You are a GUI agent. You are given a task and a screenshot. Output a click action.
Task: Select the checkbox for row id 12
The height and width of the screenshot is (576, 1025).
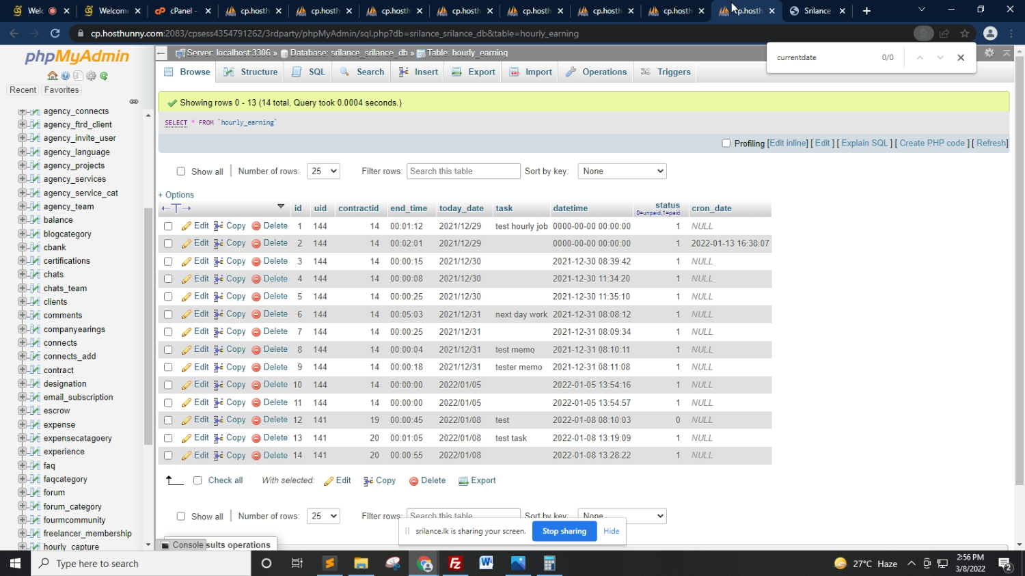coord(168,420)
